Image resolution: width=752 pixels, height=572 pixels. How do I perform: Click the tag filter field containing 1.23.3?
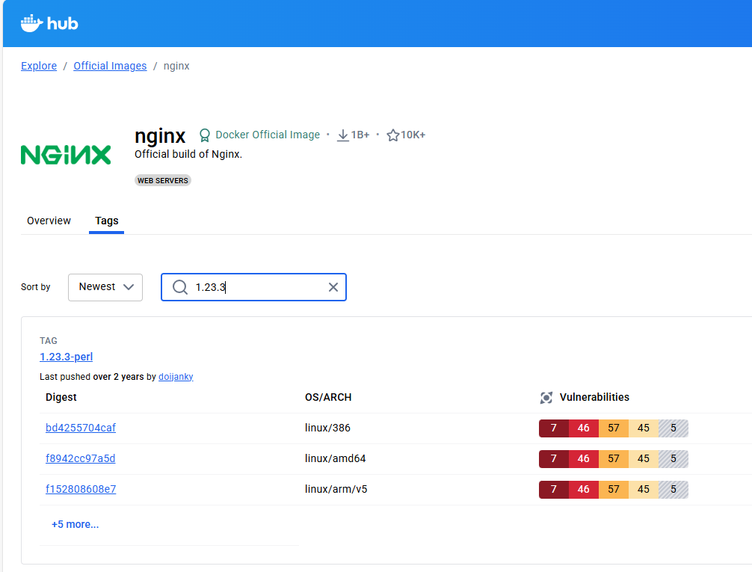tap(253, 287)
